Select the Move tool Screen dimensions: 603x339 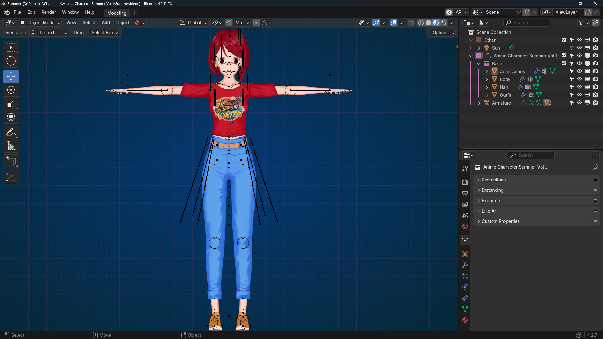click(11, 76)
